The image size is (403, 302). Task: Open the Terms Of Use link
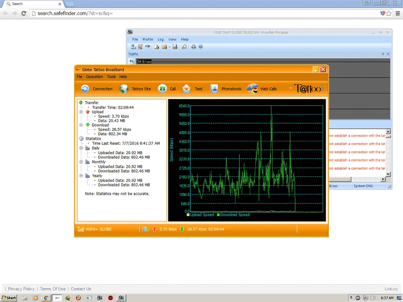(53, 289)
